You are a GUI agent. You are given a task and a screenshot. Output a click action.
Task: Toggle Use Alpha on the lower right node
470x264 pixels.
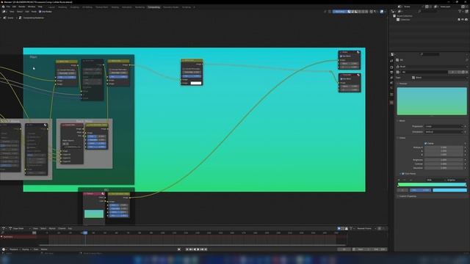[x=341, y=78]
